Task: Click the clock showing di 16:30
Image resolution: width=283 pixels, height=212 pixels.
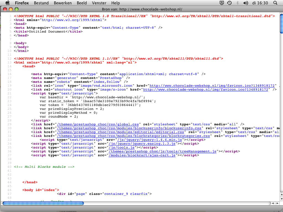Action: click(x=260, y=3)
